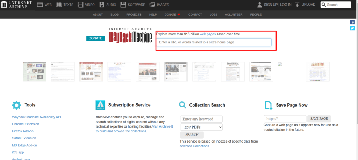Open the Texts book icon
The width and height of the screenshot is (358, 160).
click(x=59, y=5)
